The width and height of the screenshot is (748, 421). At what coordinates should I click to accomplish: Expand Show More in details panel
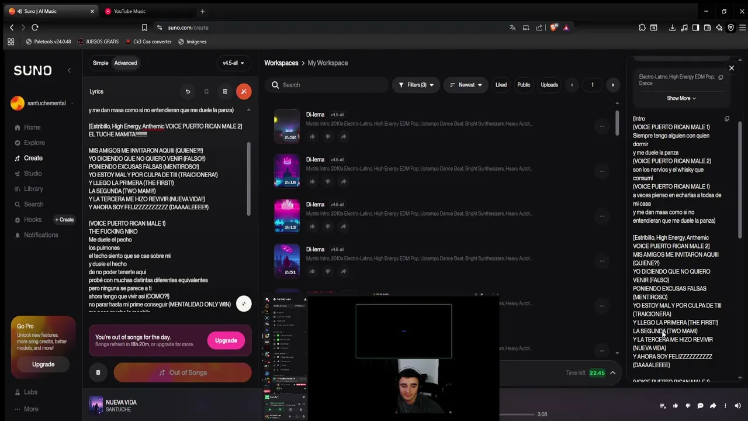point(681,98)
